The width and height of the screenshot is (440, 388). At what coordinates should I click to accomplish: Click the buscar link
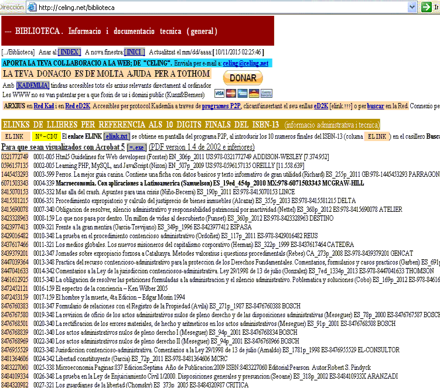click(x=376, y=106)
